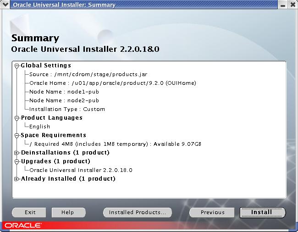This screenshot has height=232, width=298.
Task: Collapse the Global Settings tree node
Action: [x=17, y=66]
